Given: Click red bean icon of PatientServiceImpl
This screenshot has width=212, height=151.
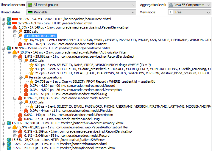Looking at the screenshot, I should (x=15, y=27).
